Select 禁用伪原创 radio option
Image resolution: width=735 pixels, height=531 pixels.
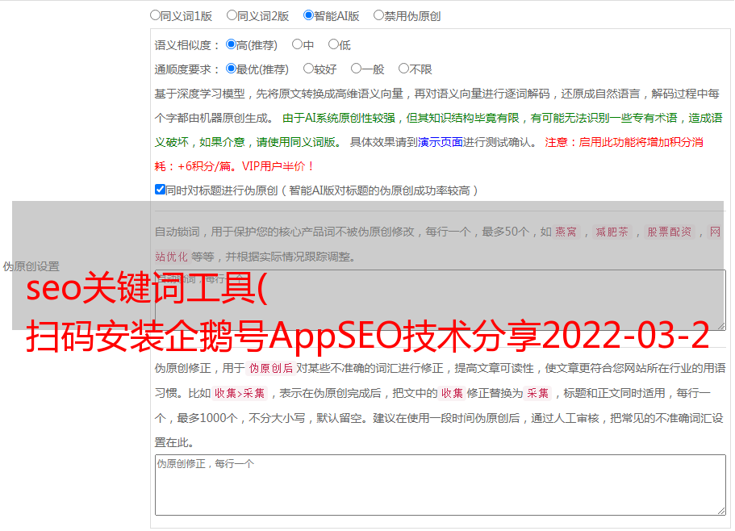tap(378, 15)
